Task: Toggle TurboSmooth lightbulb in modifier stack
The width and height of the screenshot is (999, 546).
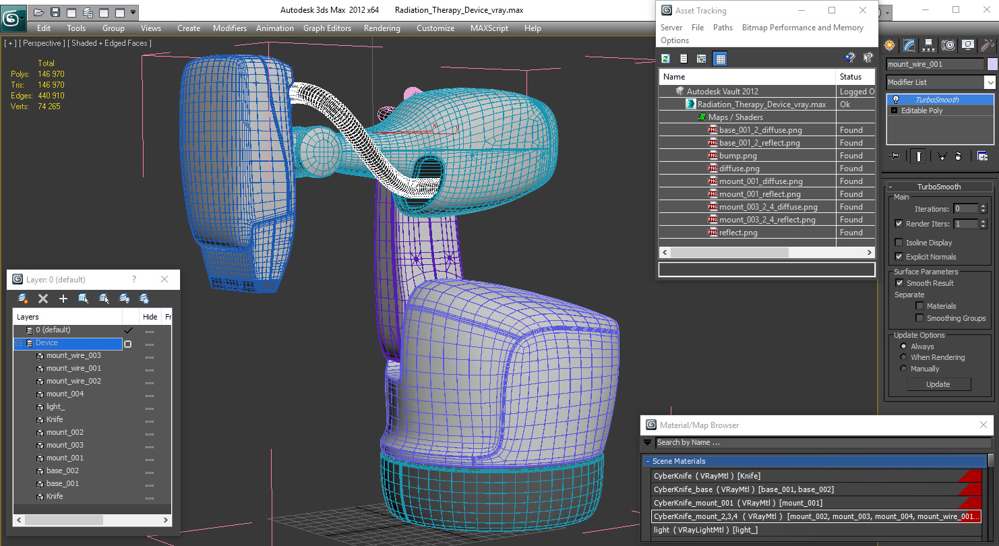Action: tap(896, 100)
